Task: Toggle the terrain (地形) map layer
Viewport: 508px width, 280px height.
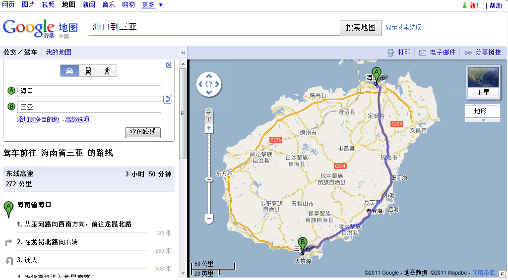Action: coord(480,111)
